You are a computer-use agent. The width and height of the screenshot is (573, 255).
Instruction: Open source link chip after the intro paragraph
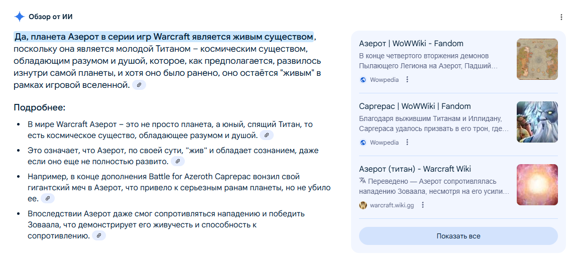[139, 85]
